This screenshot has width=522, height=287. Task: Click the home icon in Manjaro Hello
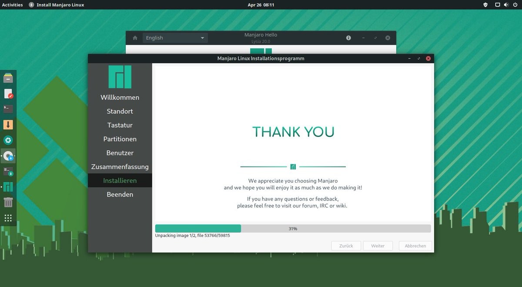[x=135, y=38]
